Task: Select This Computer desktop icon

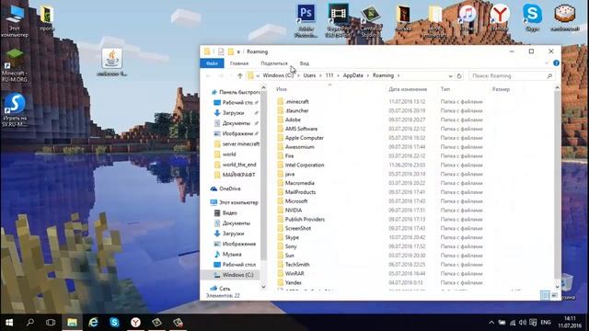Action: [15, 21]
